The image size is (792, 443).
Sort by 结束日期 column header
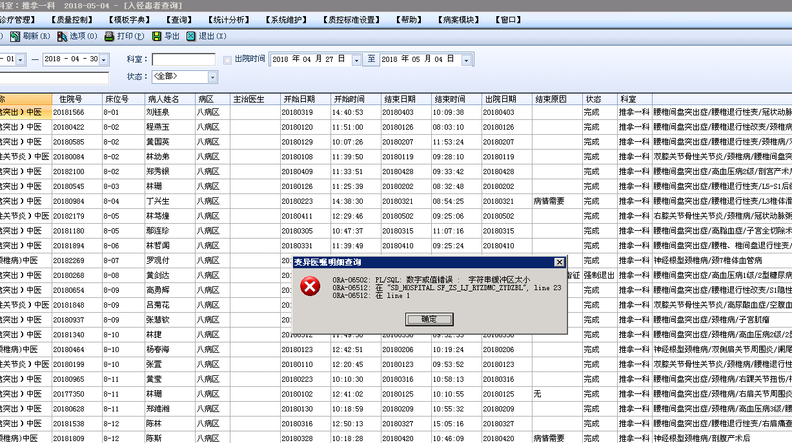click(x=406, y=99)
